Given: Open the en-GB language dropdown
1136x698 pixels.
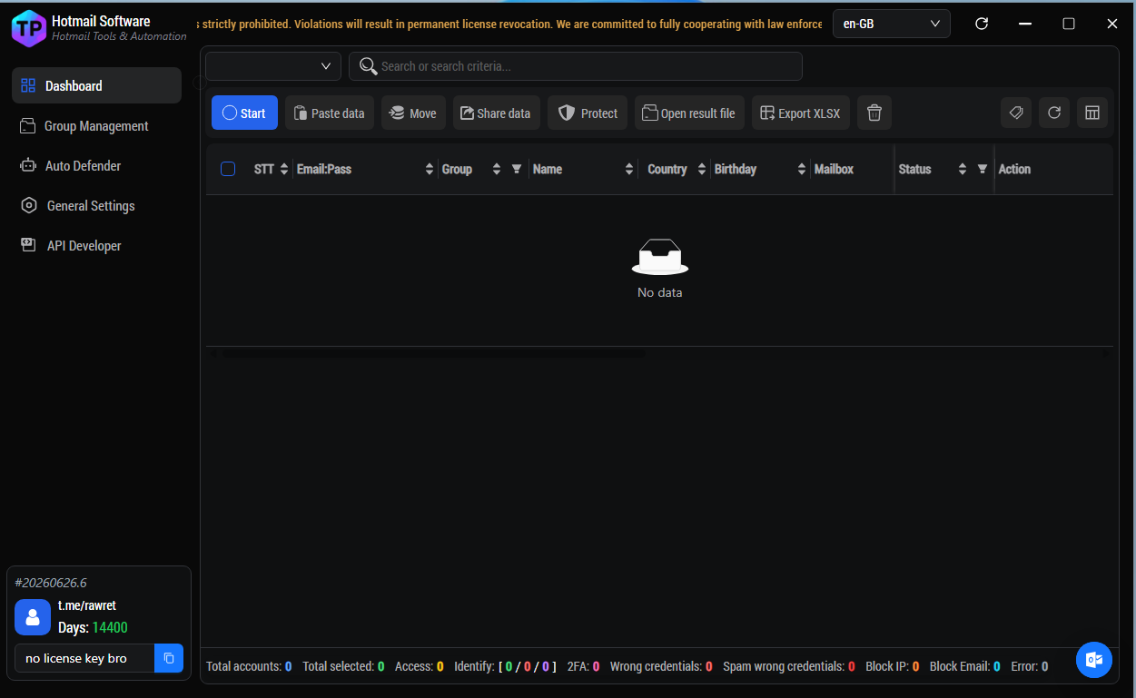Looking at the screenshot, I should [x=892, y=24].
